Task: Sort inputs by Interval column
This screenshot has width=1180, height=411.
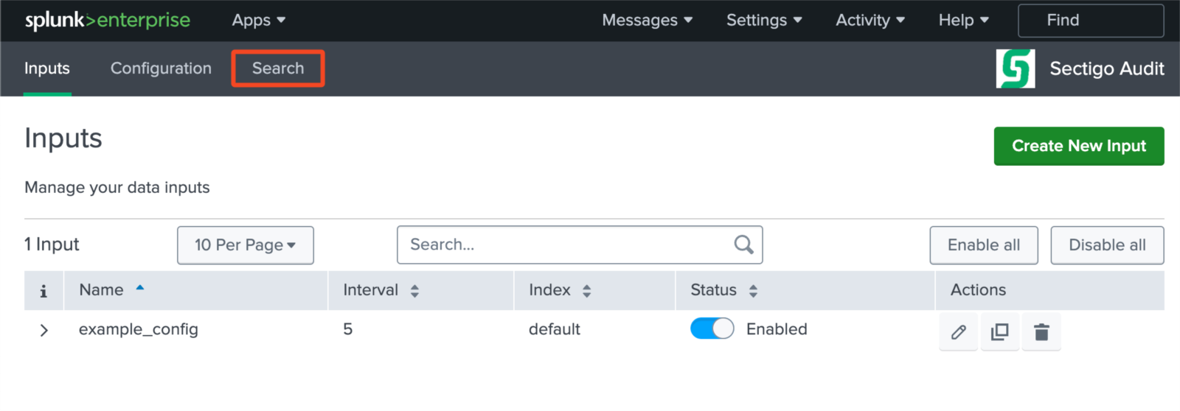Action: (414, 291)
